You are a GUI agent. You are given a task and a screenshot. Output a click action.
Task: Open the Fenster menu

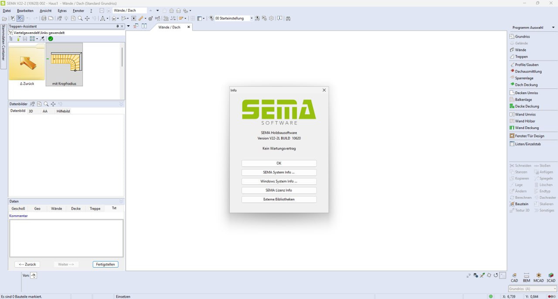(x=78, y=10)
